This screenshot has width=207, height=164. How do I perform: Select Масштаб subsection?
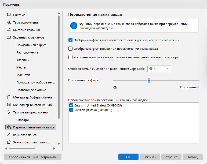pos(23,75)
